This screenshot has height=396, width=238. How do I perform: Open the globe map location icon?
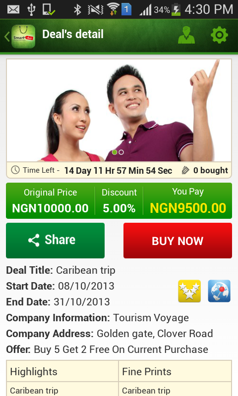click(219, 291)
